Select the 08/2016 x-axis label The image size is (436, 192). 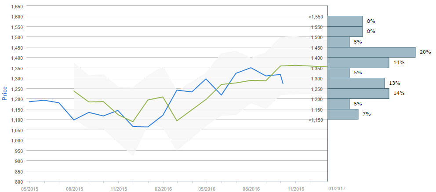click(251, 188)
